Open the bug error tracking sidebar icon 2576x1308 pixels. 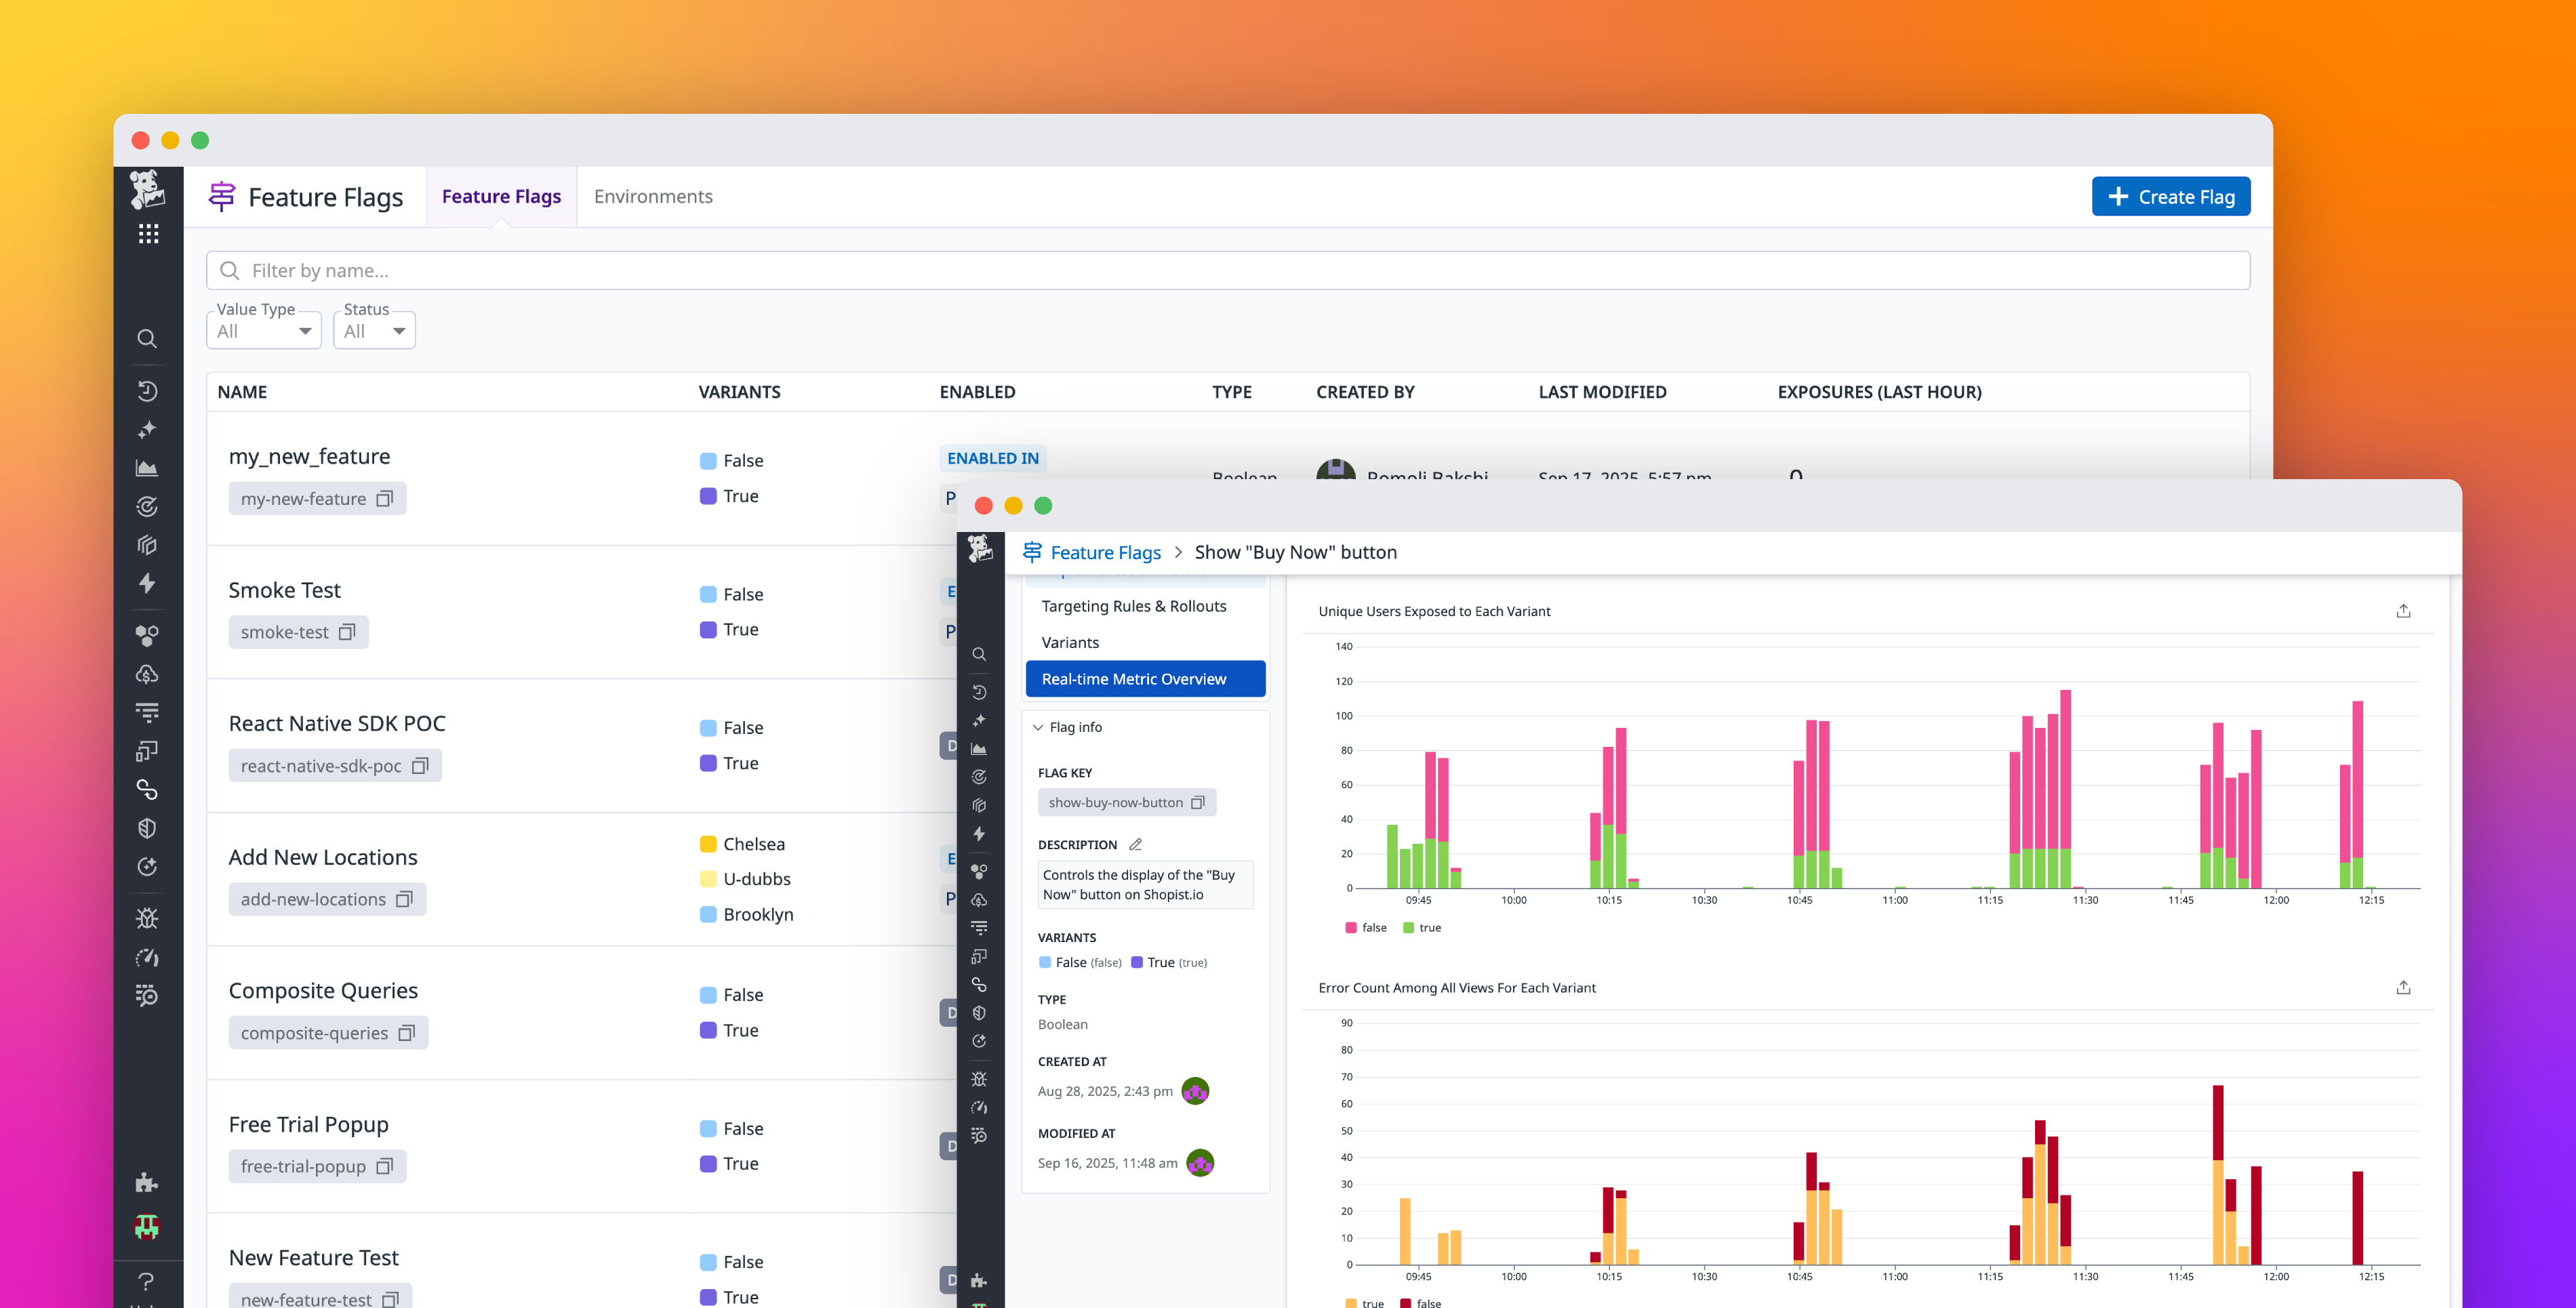147,917
